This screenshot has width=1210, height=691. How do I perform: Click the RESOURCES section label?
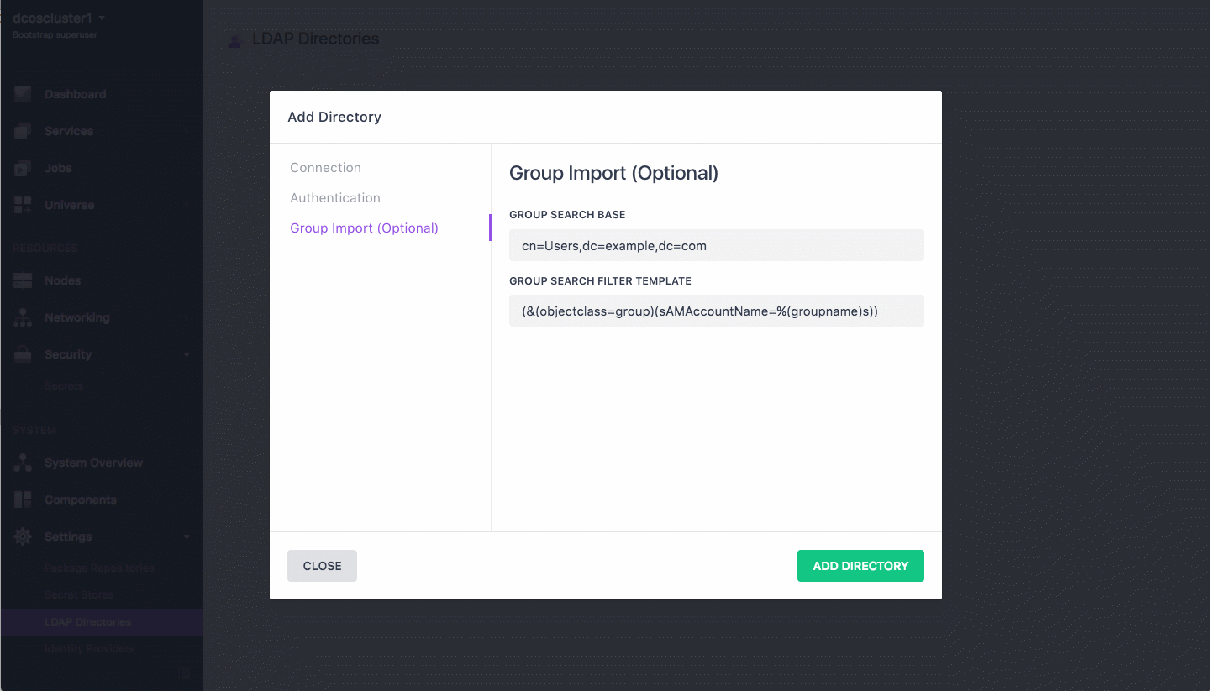click(45, 249)
